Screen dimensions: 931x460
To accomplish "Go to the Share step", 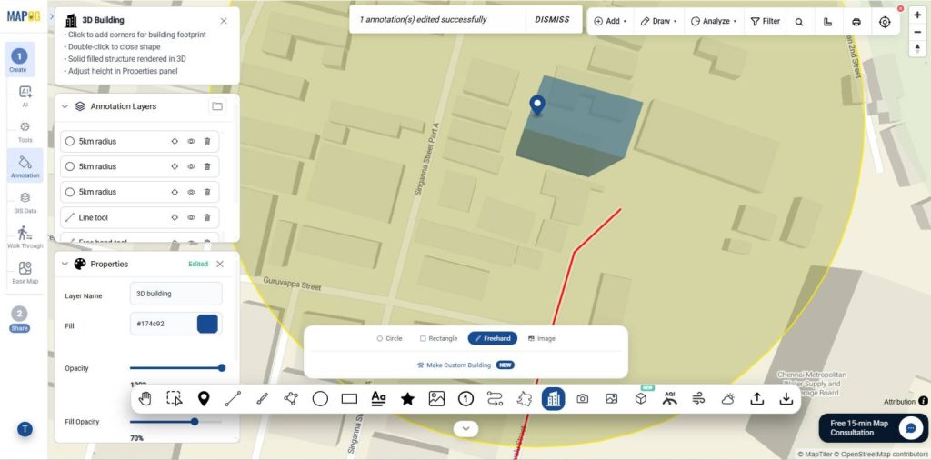I will pyautogui.click(x=19, y=319).
